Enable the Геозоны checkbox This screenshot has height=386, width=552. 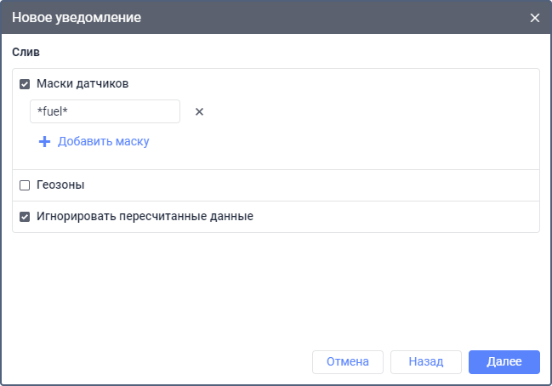pos(25,185)
